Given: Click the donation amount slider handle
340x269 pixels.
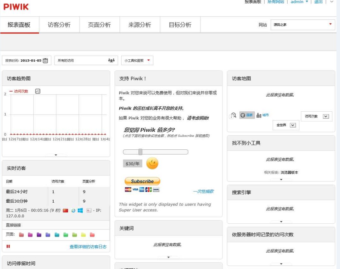Looking at the screenshot, I should (x=140, y=152).
